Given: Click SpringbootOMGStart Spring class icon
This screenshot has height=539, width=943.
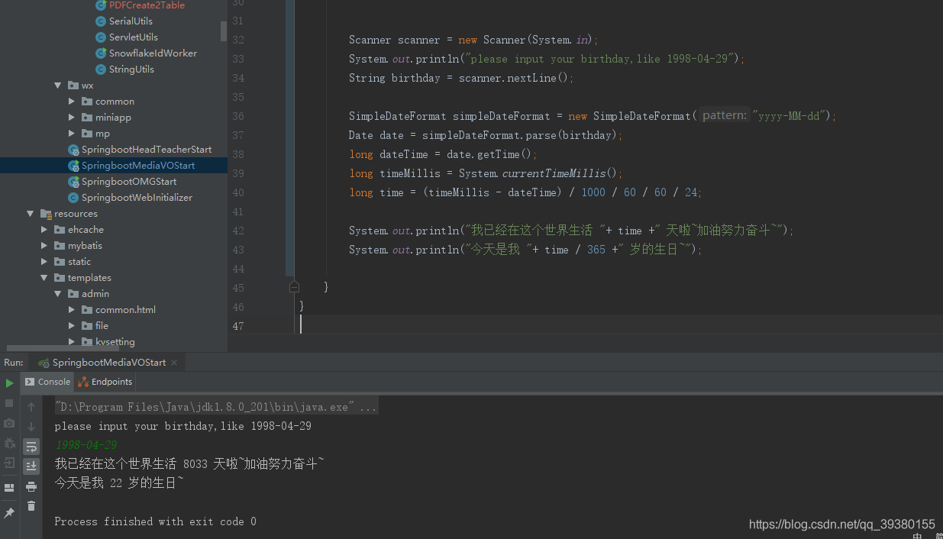Looking at the screenshot, I should click(73, 182).
